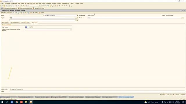Open the Çap et print dropdown at the bottom
The image size is (186, 104).
(169, 95)
